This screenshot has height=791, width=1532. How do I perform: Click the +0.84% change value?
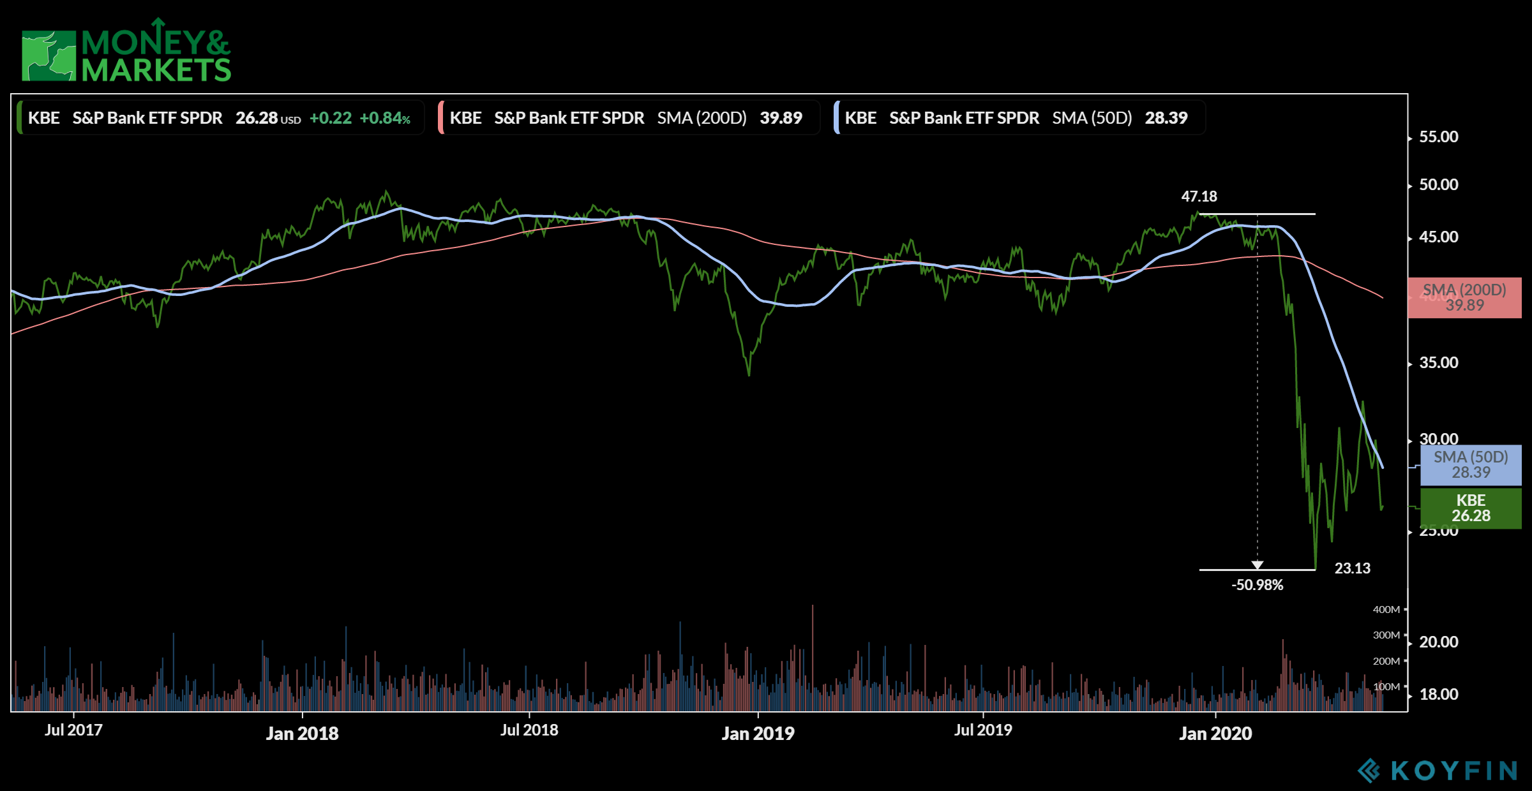point(385,119)
